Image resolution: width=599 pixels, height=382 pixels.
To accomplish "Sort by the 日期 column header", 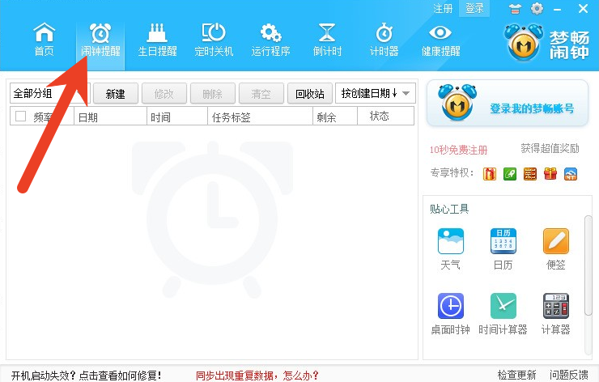I will [110, 116].
